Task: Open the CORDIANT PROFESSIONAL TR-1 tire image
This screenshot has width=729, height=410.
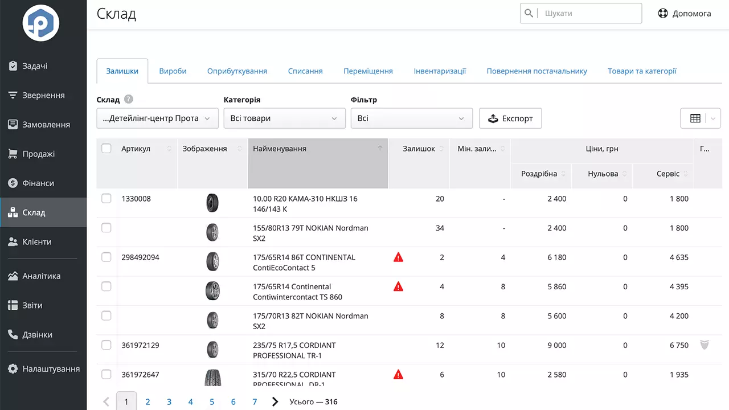Action: (x=212, y=349)
